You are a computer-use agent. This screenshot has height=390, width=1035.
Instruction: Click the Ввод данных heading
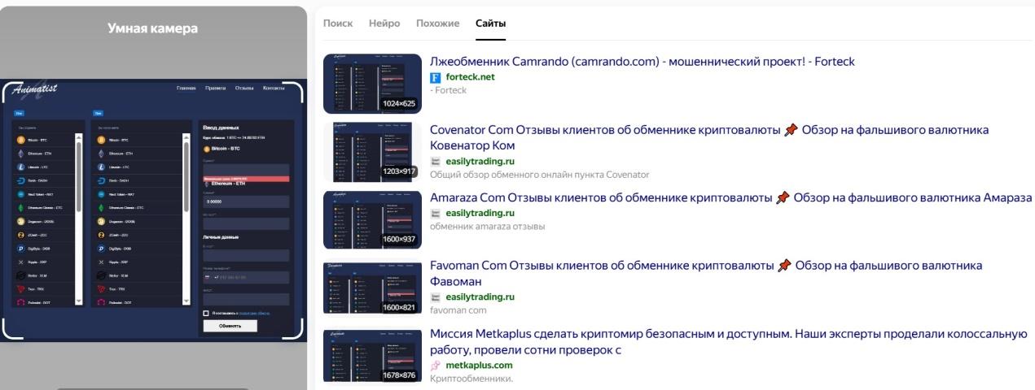[221, 128]
